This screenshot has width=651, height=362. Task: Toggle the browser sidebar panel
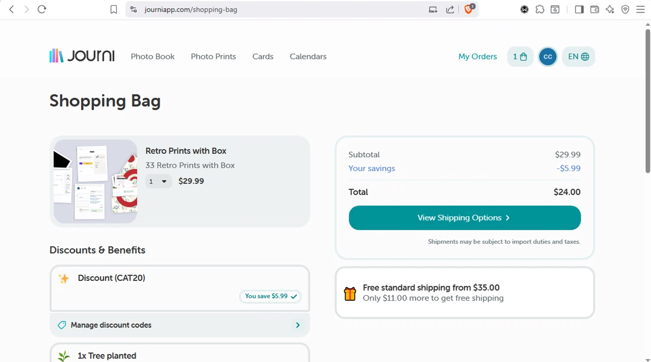tap(579, 10)
